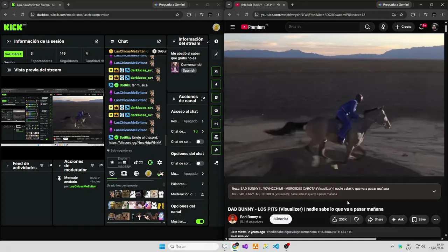
Task: Toggle the Mostrar... switch off
Action: (200, 222)
